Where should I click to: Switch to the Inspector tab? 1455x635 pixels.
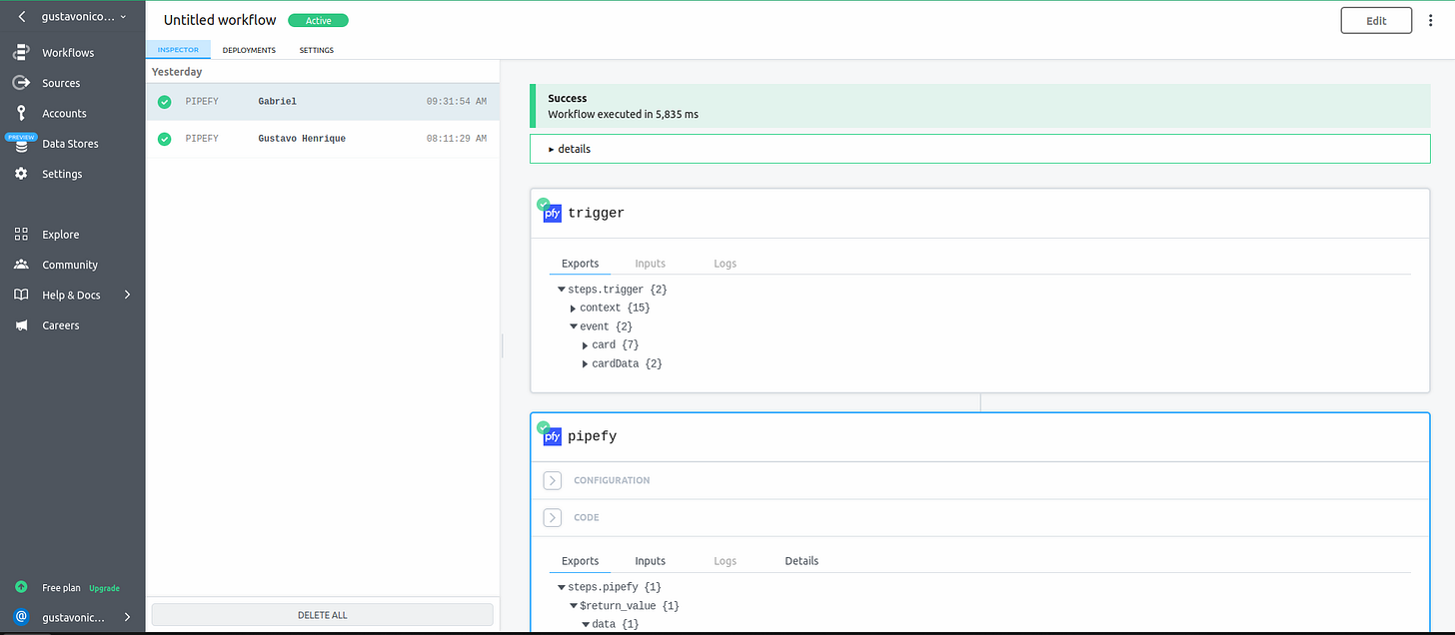[178, 50]
